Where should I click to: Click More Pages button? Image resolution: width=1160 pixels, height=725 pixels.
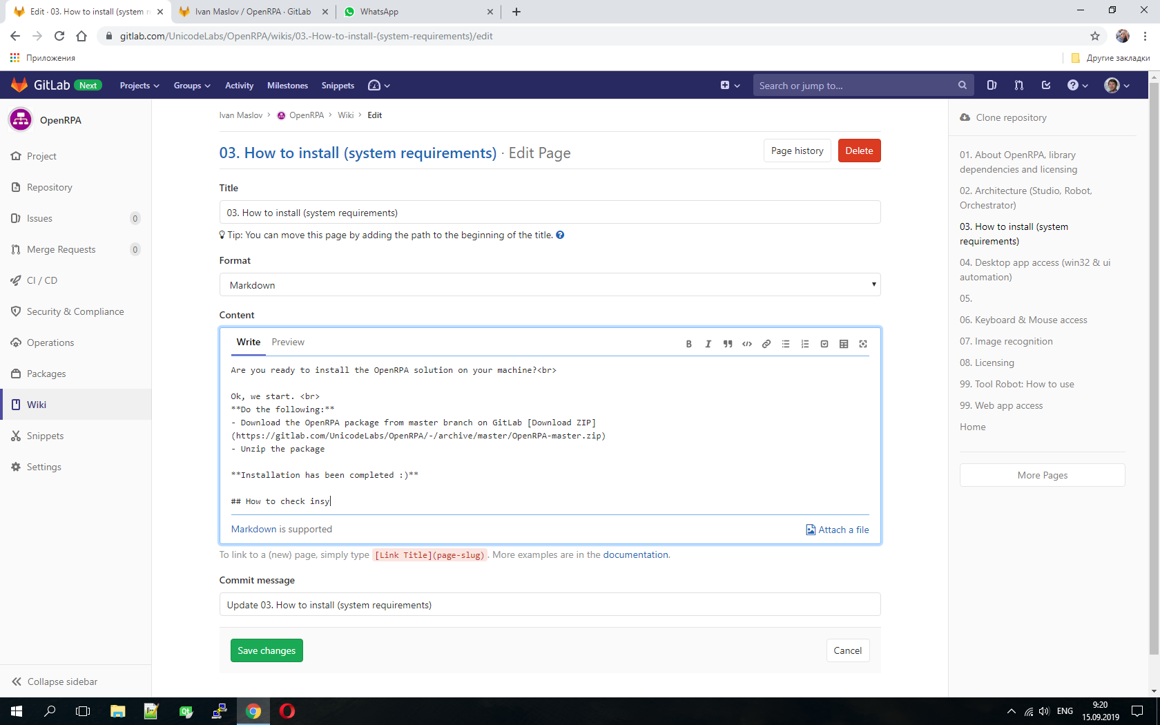[x=1042, y=475]
